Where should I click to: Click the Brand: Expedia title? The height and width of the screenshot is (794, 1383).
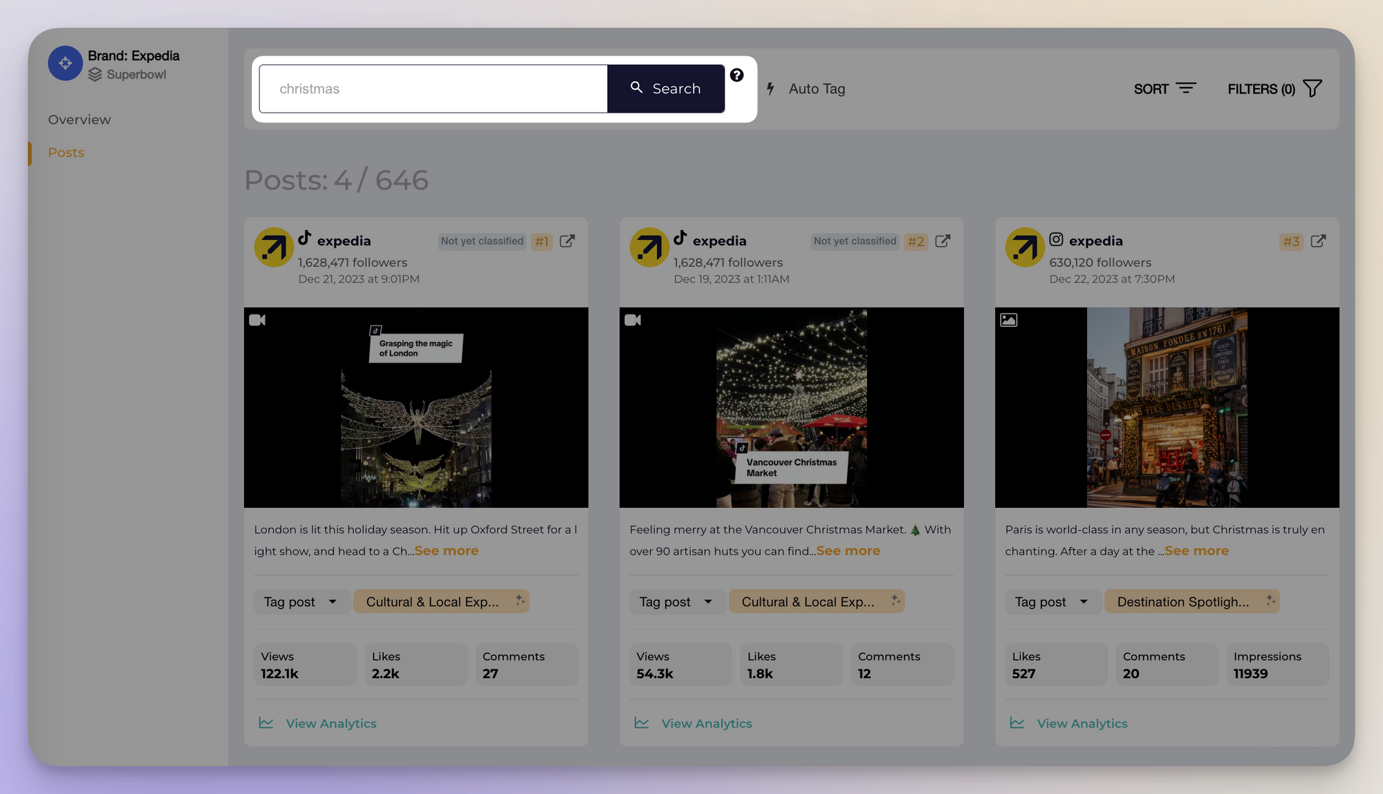[x=133, y=56]
